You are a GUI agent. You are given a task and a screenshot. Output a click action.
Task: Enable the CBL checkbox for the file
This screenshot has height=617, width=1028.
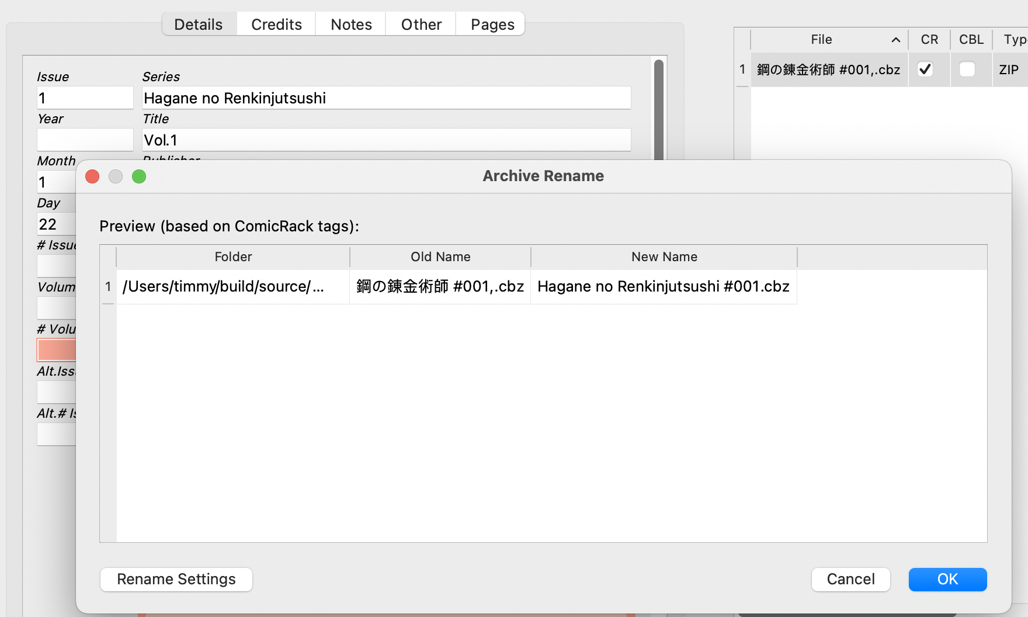(967, 69)
